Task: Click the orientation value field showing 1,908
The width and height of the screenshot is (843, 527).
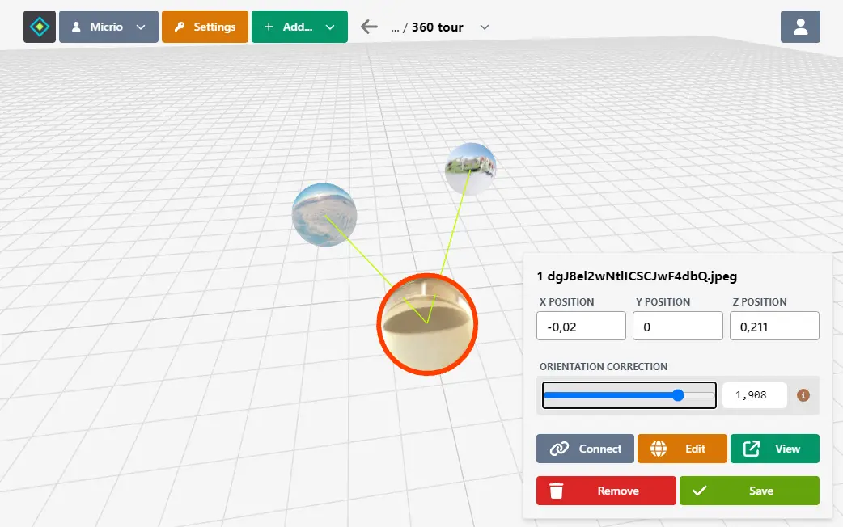Action: tap(753, 395)
